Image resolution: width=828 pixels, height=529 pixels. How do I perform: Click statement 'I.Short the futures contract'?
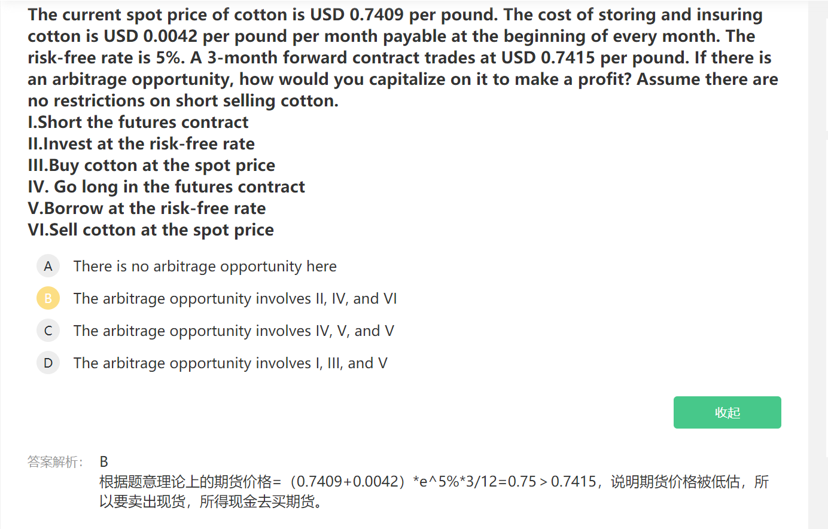pyautogui.click(x=138, y=122)
